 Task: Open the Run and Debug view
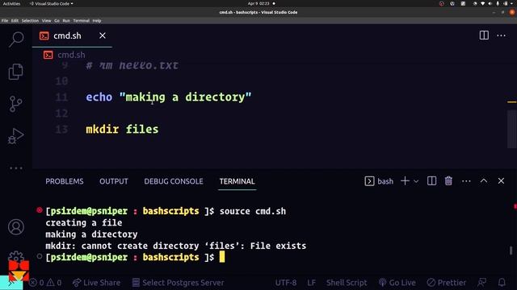pos(16,136)
